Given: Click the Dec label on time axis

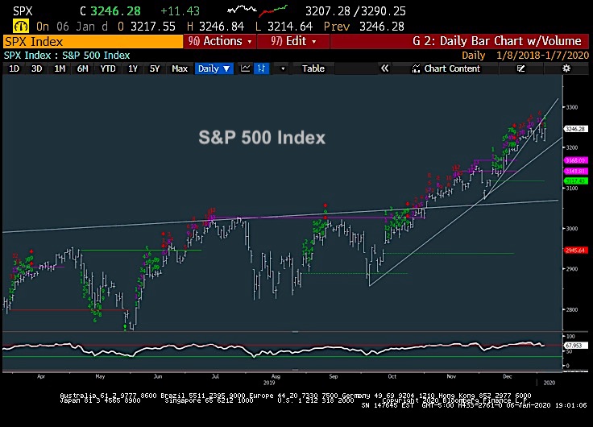Looking at the screenshot, I should (507, 376).
